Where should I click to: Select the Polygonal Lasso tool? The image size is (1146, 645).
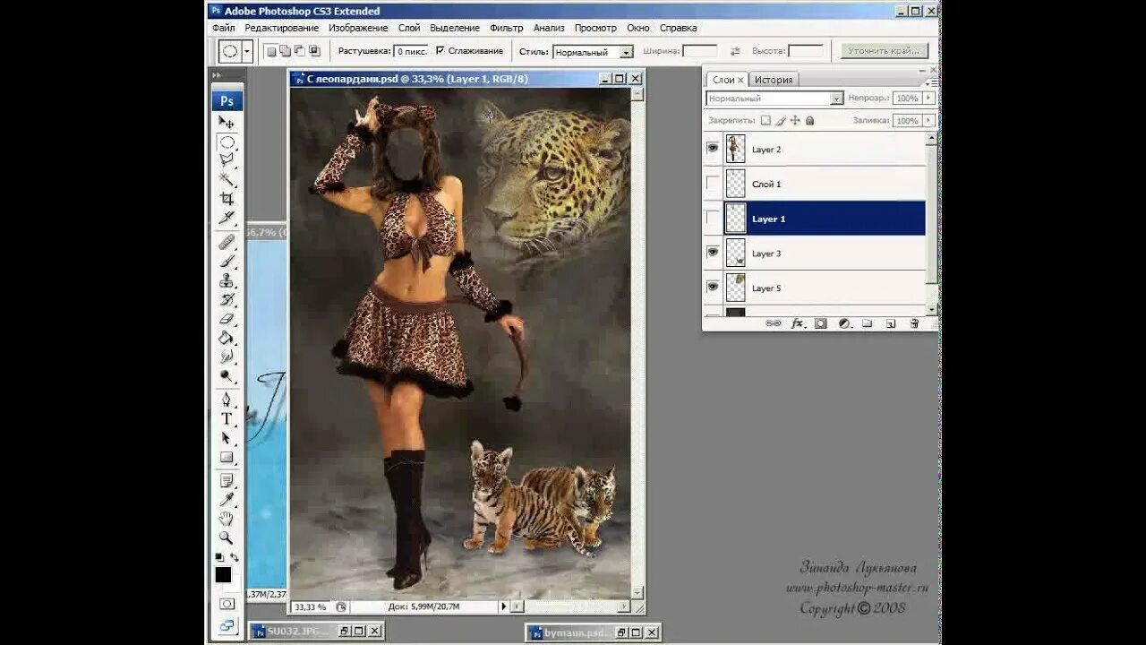(227, 160)
